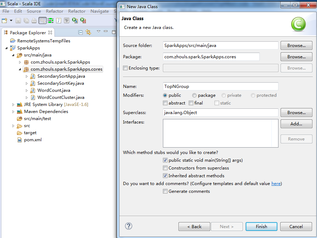Viewport: 317px width, 238px height.
Task: Click the info 'i' toolbar icon
Action: click(59, 20)
